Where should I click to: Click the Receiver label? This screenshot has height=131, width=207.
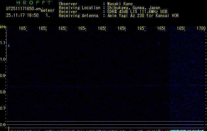coord(68,12)
